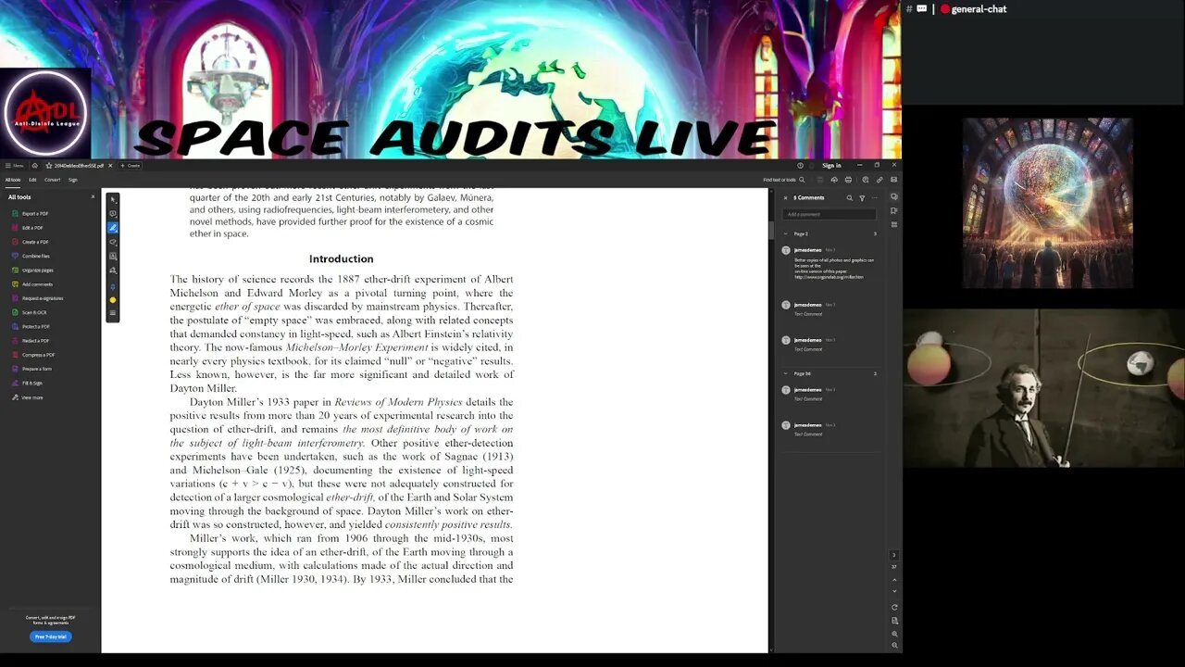Select the text box tool in quick toolbar
The width and height of the screenshot is (1185, 667).
click(x=113, y=257)
